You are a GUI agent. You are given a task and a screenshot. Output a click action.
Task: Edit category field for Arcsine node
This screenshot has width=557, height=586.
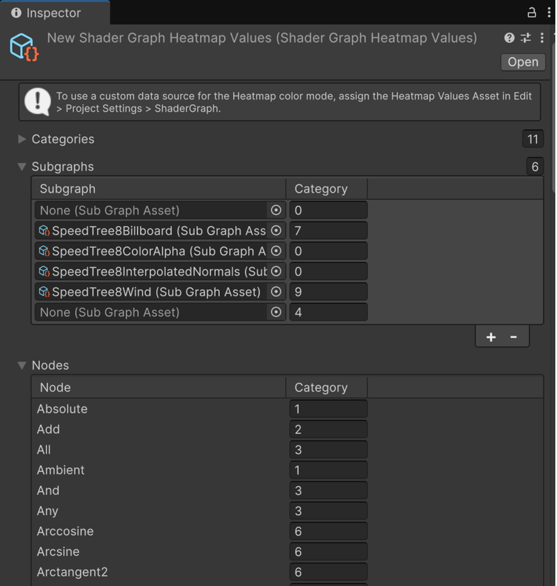[328, 552]
